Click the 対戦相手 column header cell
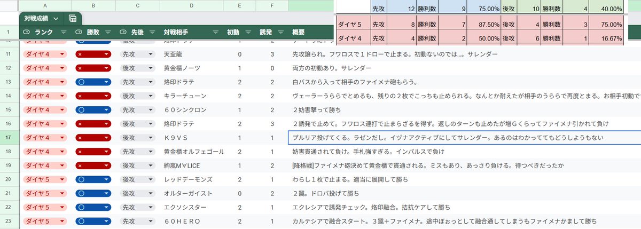The image size is (641, 229). click(191, 33)
